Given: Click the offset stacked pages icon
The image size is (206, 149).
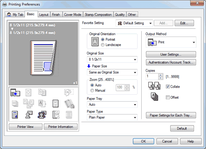Looking at the screenshot, I should click(154, 97).
